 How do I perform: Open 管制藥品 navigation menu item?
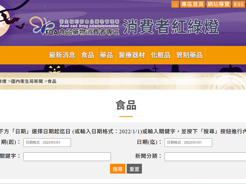point(189,55)
